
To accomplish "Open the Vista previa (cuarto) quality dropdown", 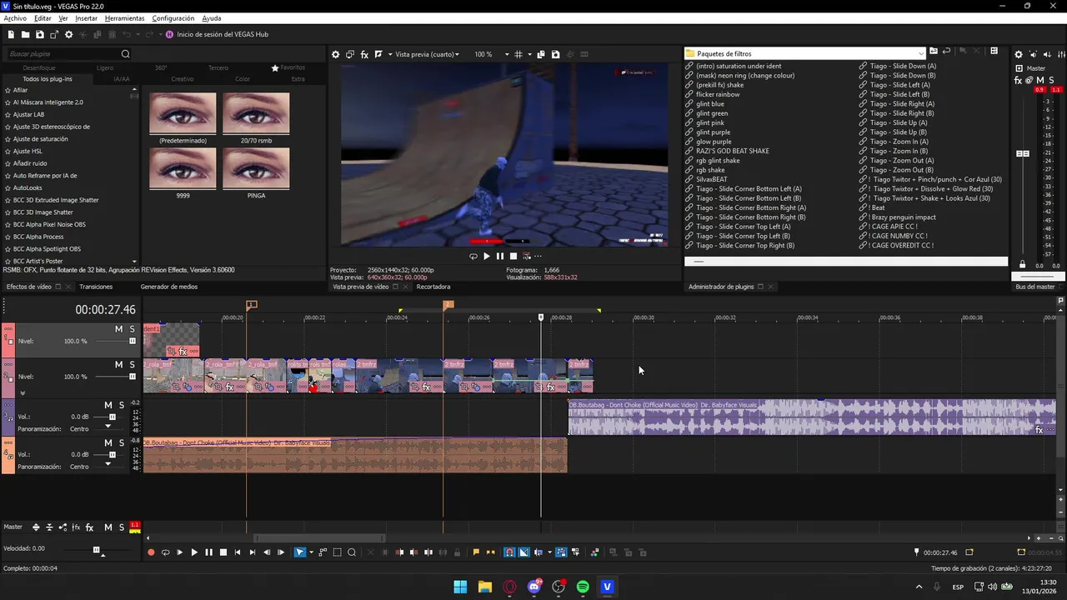I will tap(427, 54).
